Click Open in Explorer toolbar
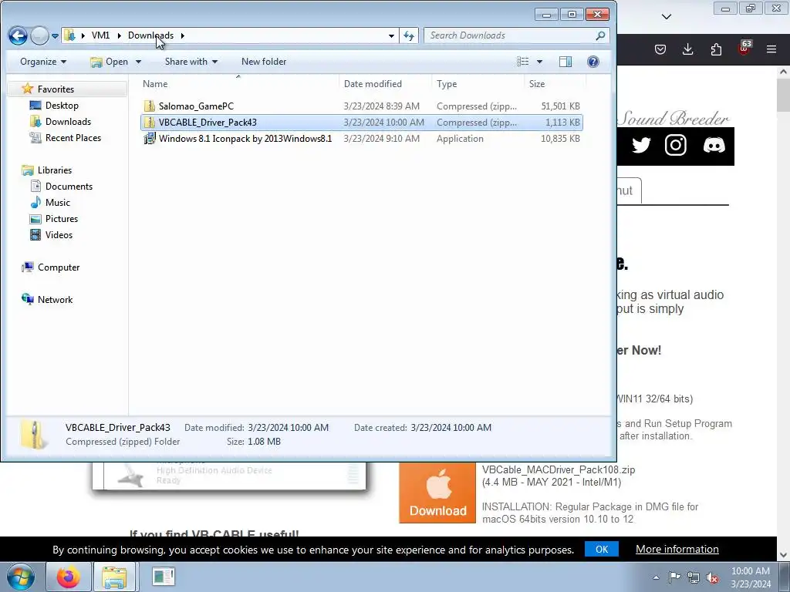The width and height of the screenshot is (790, 592). click(110, 62)
